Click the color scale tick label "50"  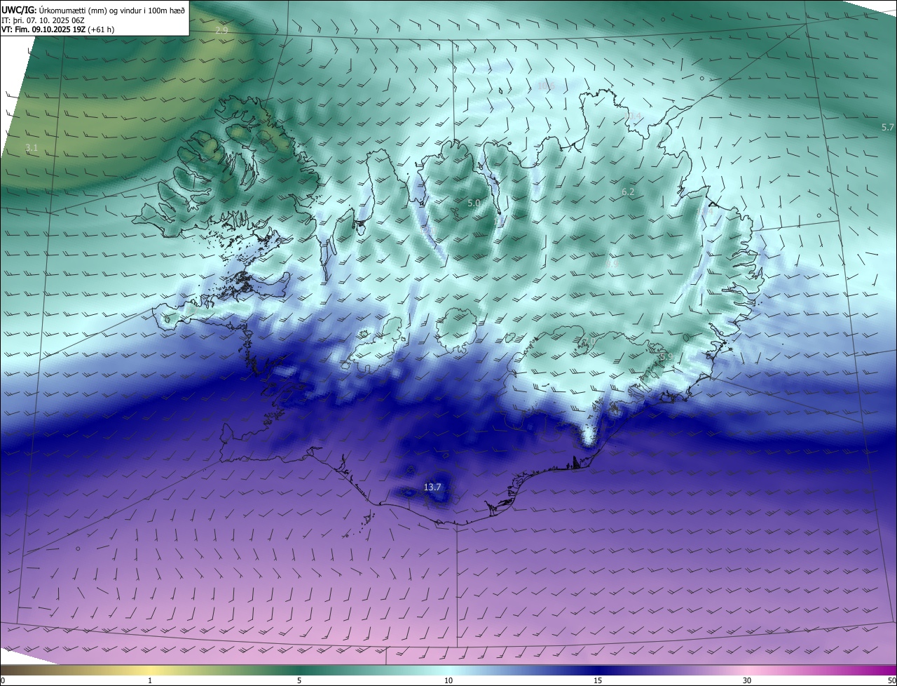[x=891, y=680]
